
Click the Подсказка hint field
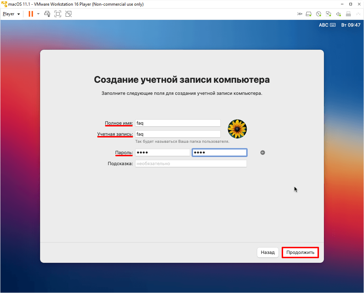(x=191, y=164)
